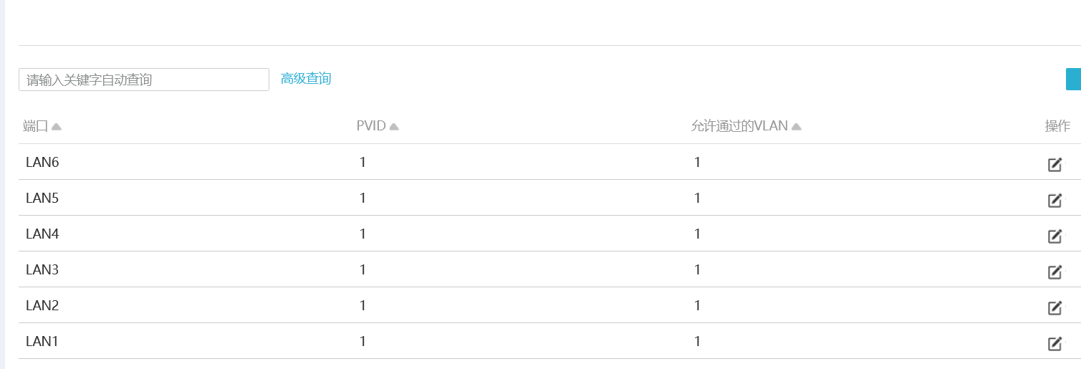Click the LAN3 port name

pyautogui.click(x=42, y=270)
